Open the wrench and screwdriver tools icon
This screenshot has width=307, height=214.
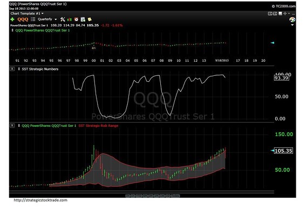pyautogui.click(x=63, y=19)
